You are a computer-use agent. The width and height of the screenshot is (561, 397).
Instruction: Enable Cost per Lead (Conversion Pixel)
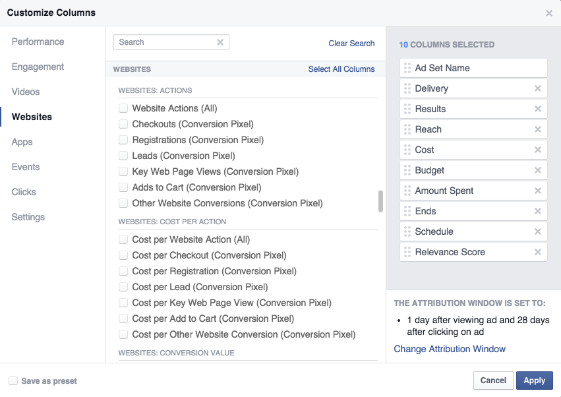[x=123, y=287]
